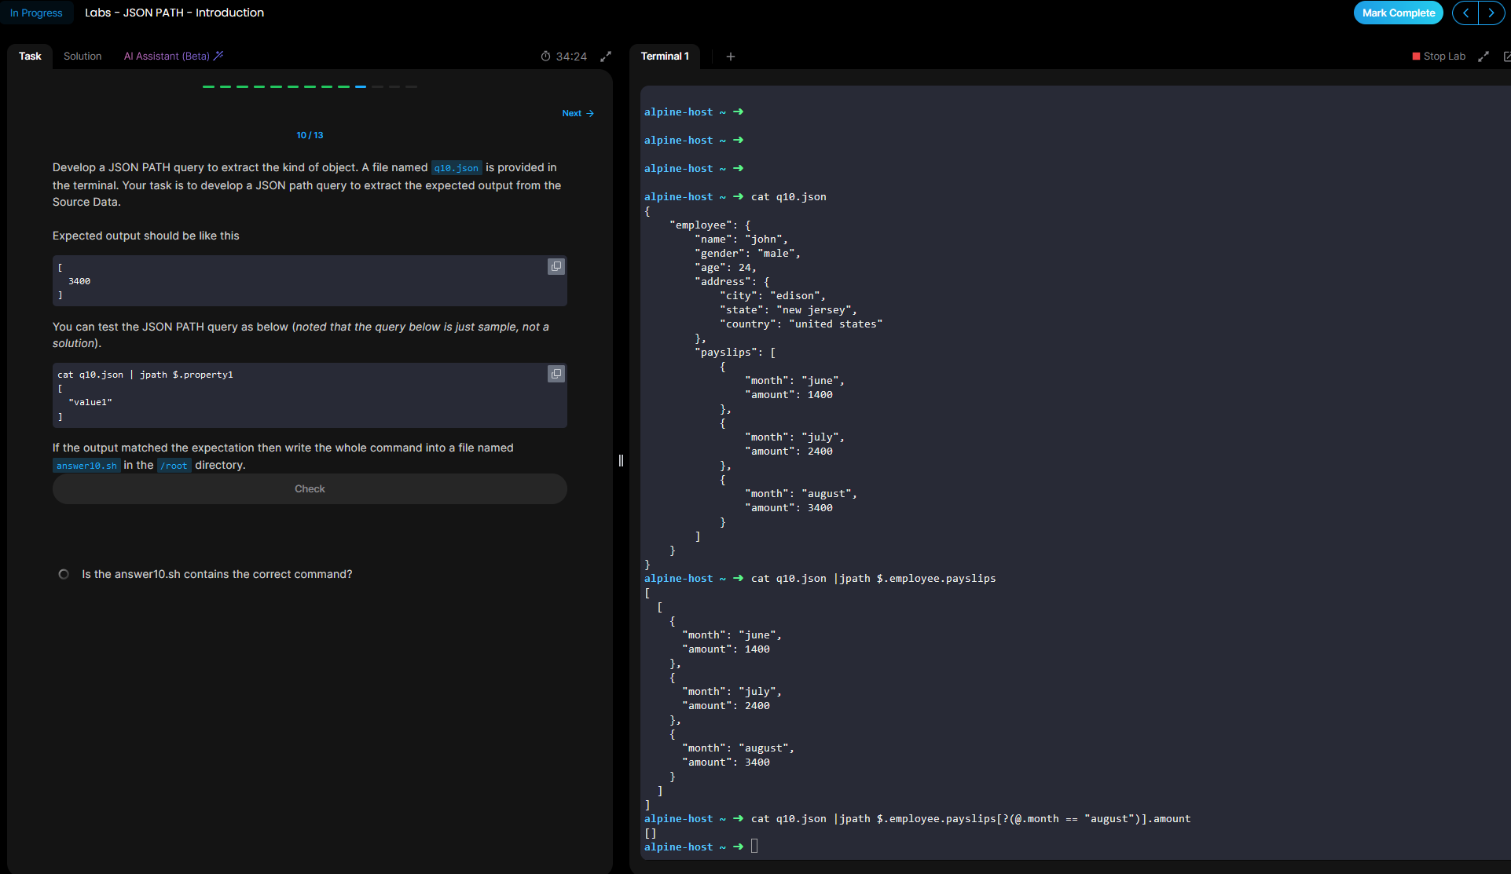Select the Task tab
The image size is (1511, 874).
[x=30, y=57]
